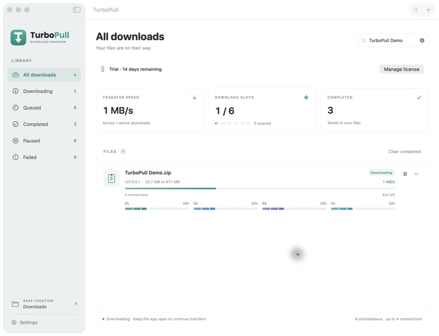
Task: Click the Paused icon in sidebar
Action: click(16, 141)
